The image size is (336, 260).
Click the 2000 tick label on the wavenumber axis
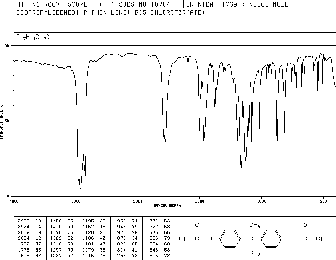pyautogui.click(x=138, y=201)
